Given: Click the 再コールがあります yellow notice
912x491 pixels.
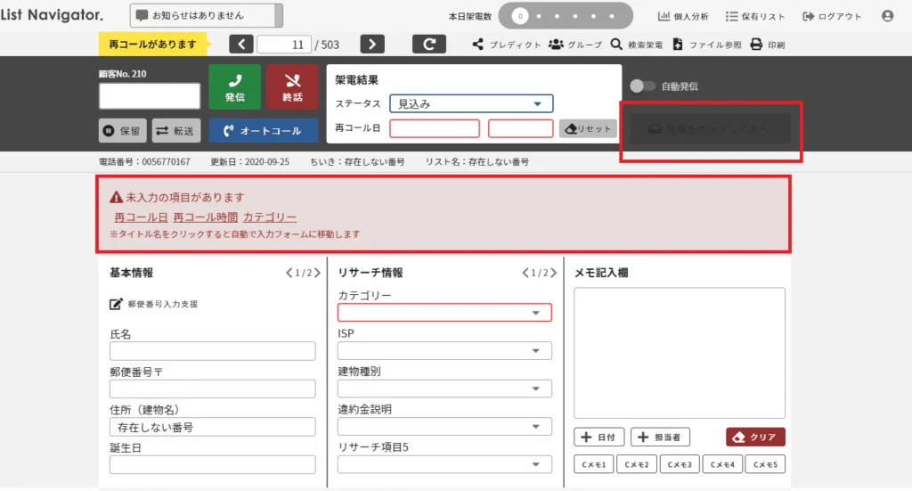Looking at the screenshot, I should point(152,45).
